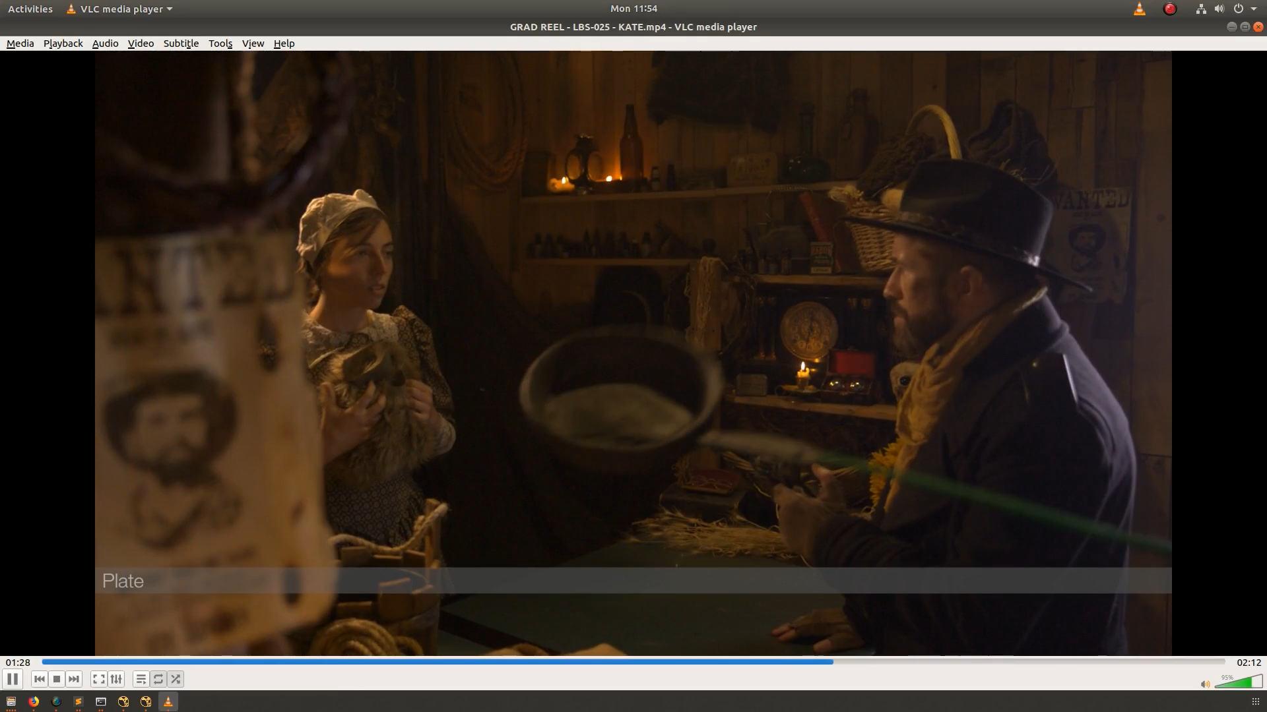Show the playlist view

point(141,679)
